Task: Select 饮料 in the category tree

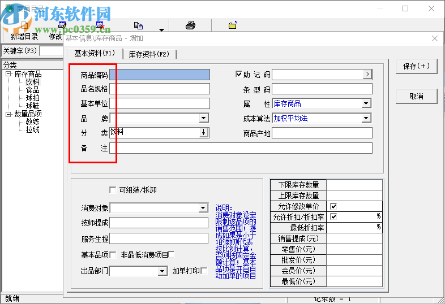Action: pos(33,82)
